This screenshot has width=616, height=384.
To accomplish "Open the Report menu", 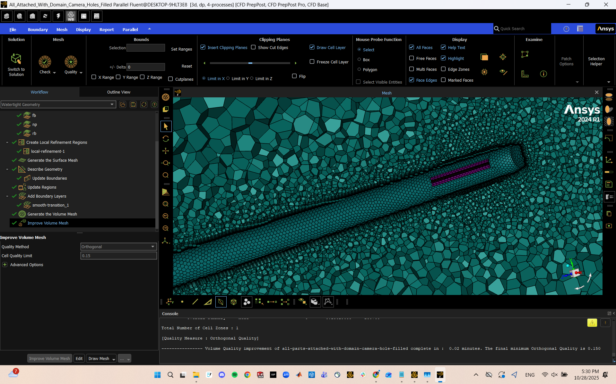I will click(107, 29).
